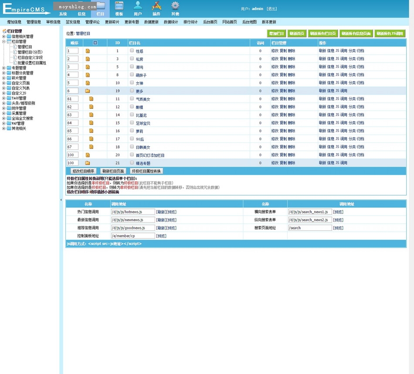The height and width of the screenshot is (374, 414).
Task: Click the expand-all plus icon in table header
Action: click(x=95, y=43)
